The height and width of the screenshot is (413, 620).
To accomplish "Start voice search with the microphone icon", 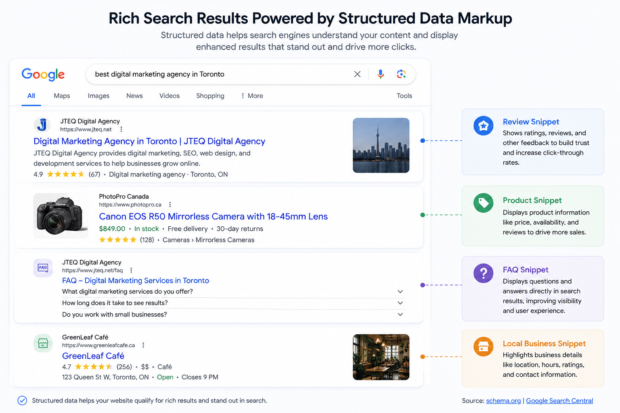I will point(380,74).
